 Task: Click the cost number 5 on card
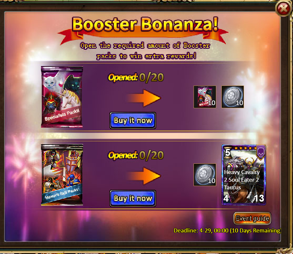click(228, 153)
